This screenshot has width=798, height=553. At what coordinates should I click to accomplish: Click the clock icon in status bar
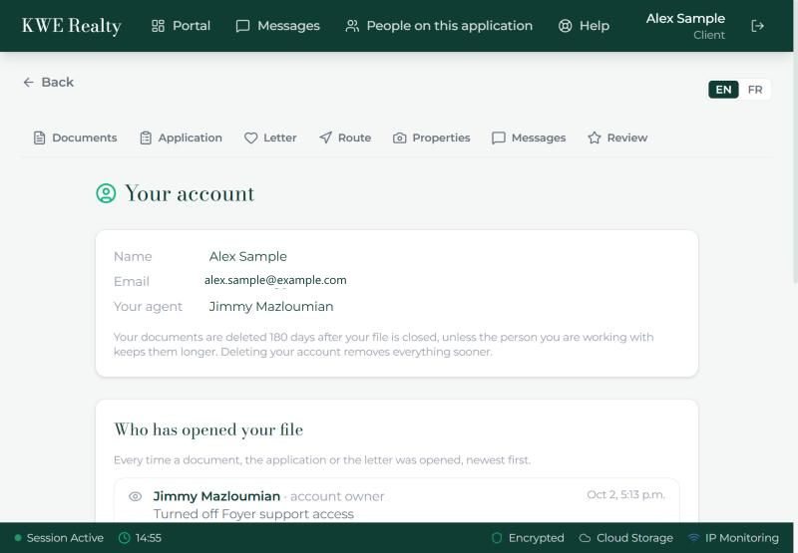tap(124, 538)
